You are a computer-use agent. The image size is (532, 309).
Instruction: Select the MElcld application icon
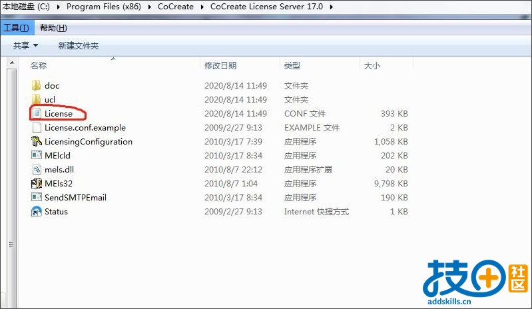[x=37, y=155]
